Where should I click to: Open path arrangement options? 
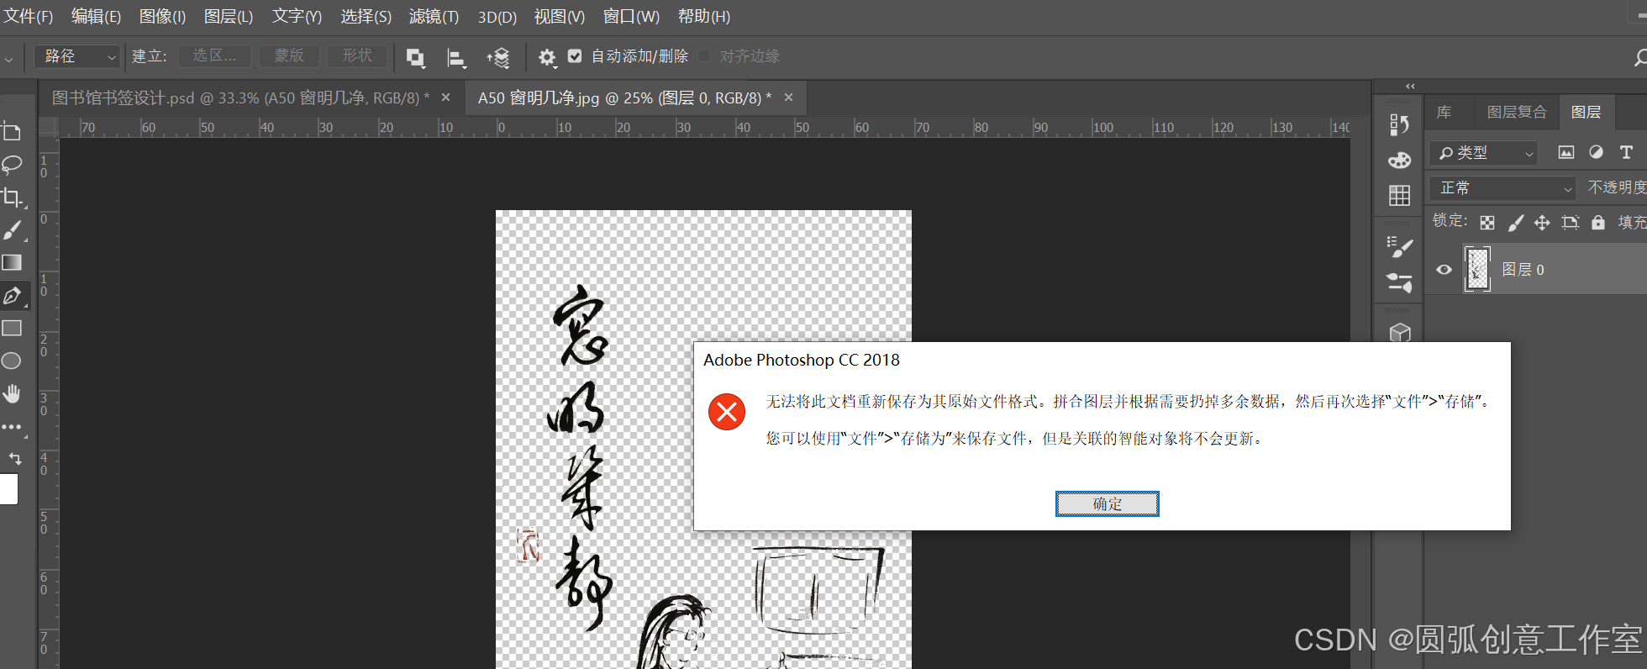pos(498,57)
